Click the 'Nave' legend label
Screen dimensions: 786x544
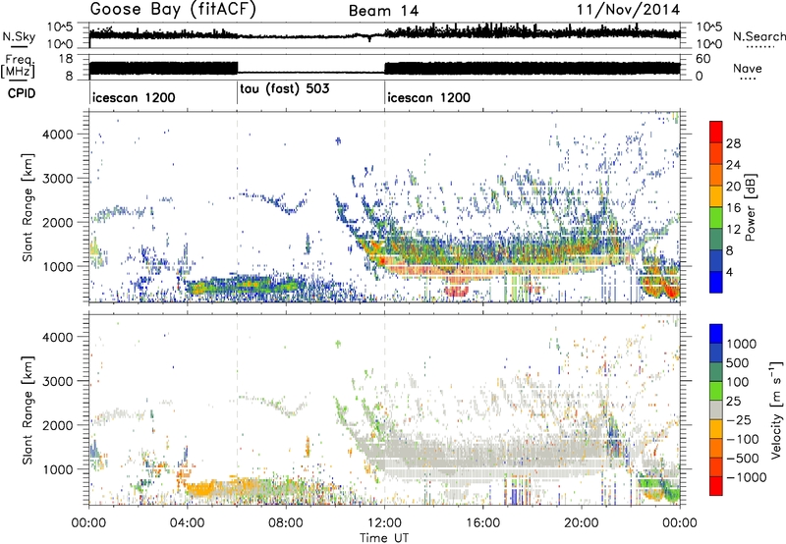[x=748, y=68]
